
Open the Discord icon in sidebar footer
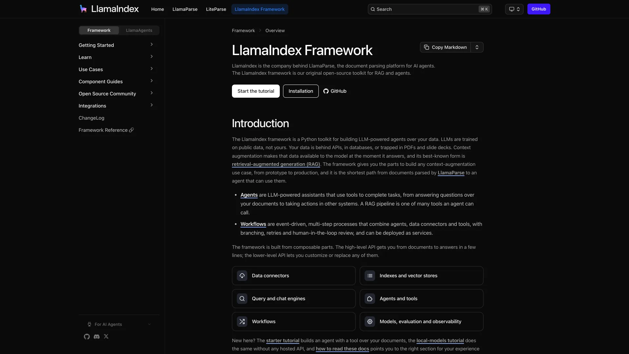point(97,337)
